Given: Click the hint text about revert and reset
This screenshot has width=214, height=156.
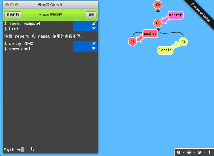Looking at the screenshot, I should pos(44,36).
